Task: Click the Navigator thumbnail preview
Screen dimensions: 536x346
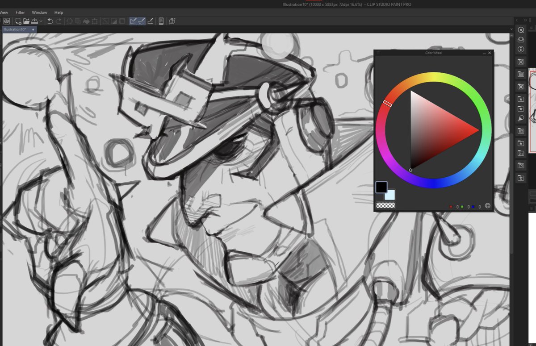Action: (x=532, y=111)
